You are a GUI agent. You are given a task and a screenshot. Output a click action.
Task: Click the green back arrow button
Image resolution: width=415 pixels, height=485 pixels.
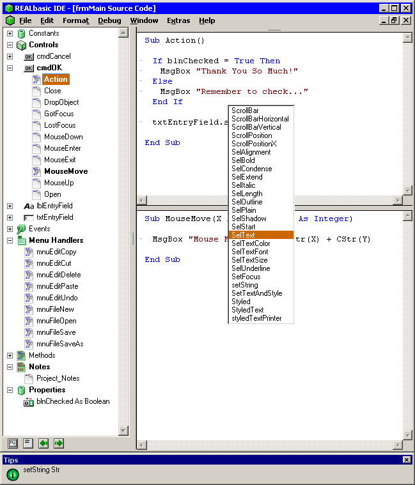(43, 443)
